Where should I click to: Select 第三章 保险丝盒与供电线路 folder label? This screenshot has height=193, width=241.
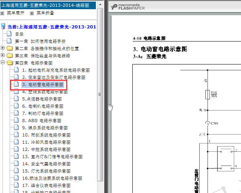43,56
